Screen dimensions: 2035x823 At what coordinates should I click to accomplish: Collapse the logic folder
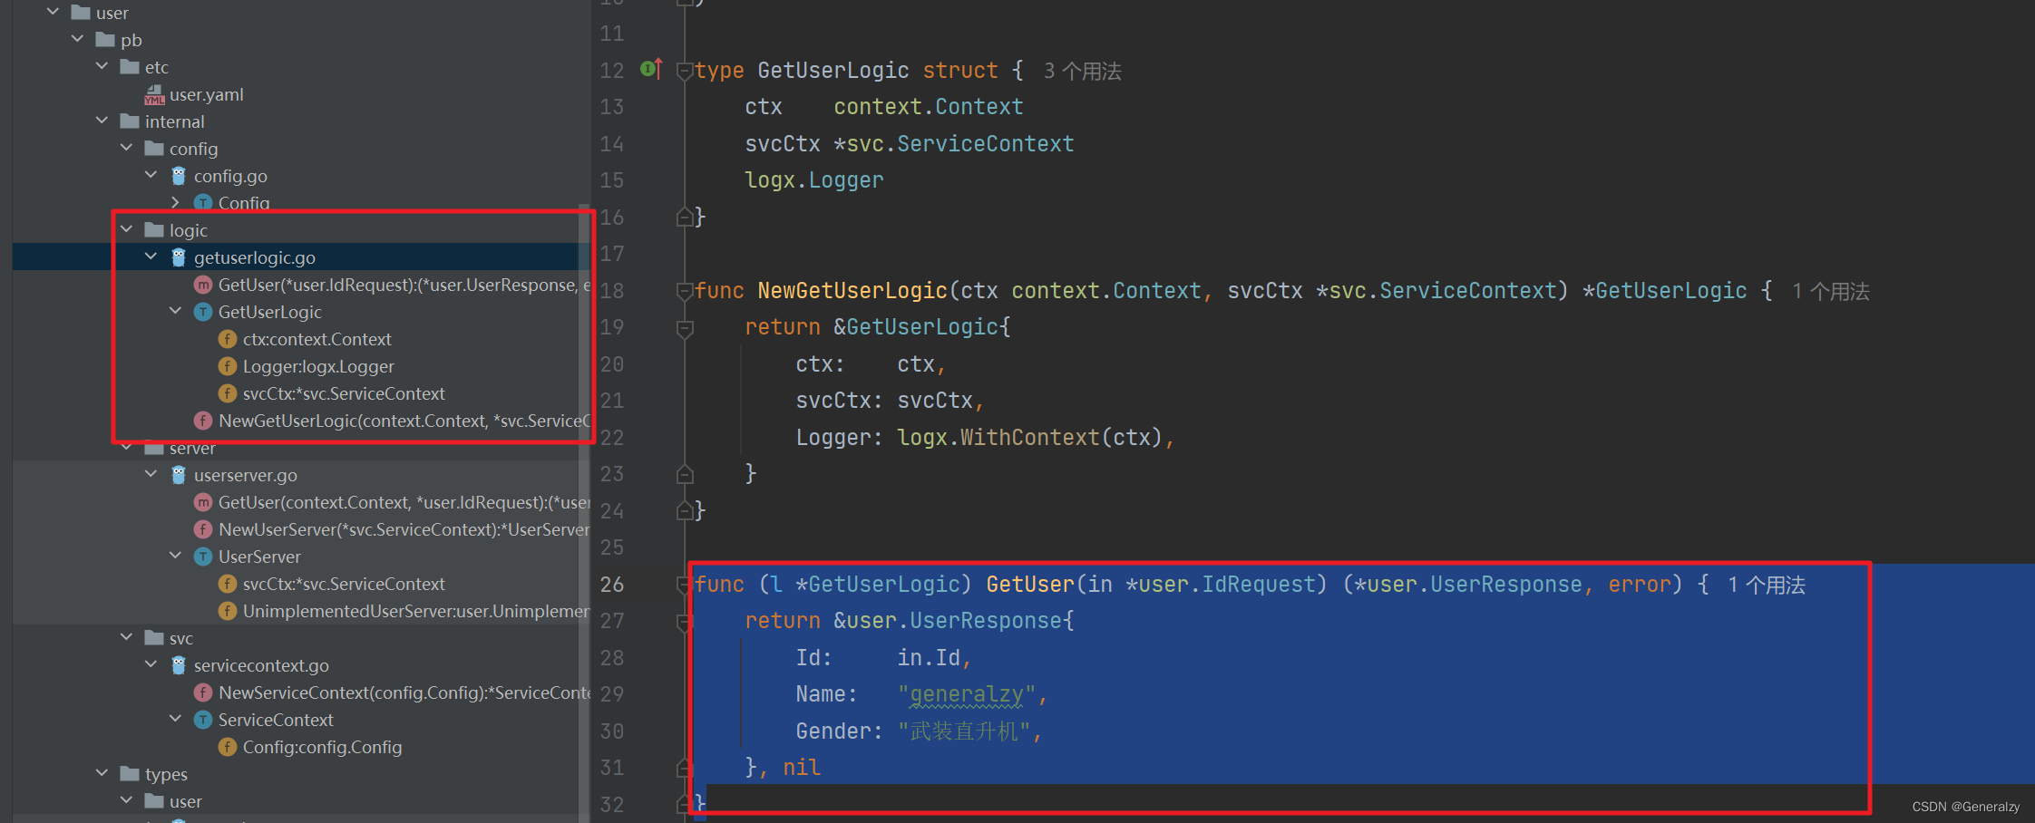coord(126,229)
